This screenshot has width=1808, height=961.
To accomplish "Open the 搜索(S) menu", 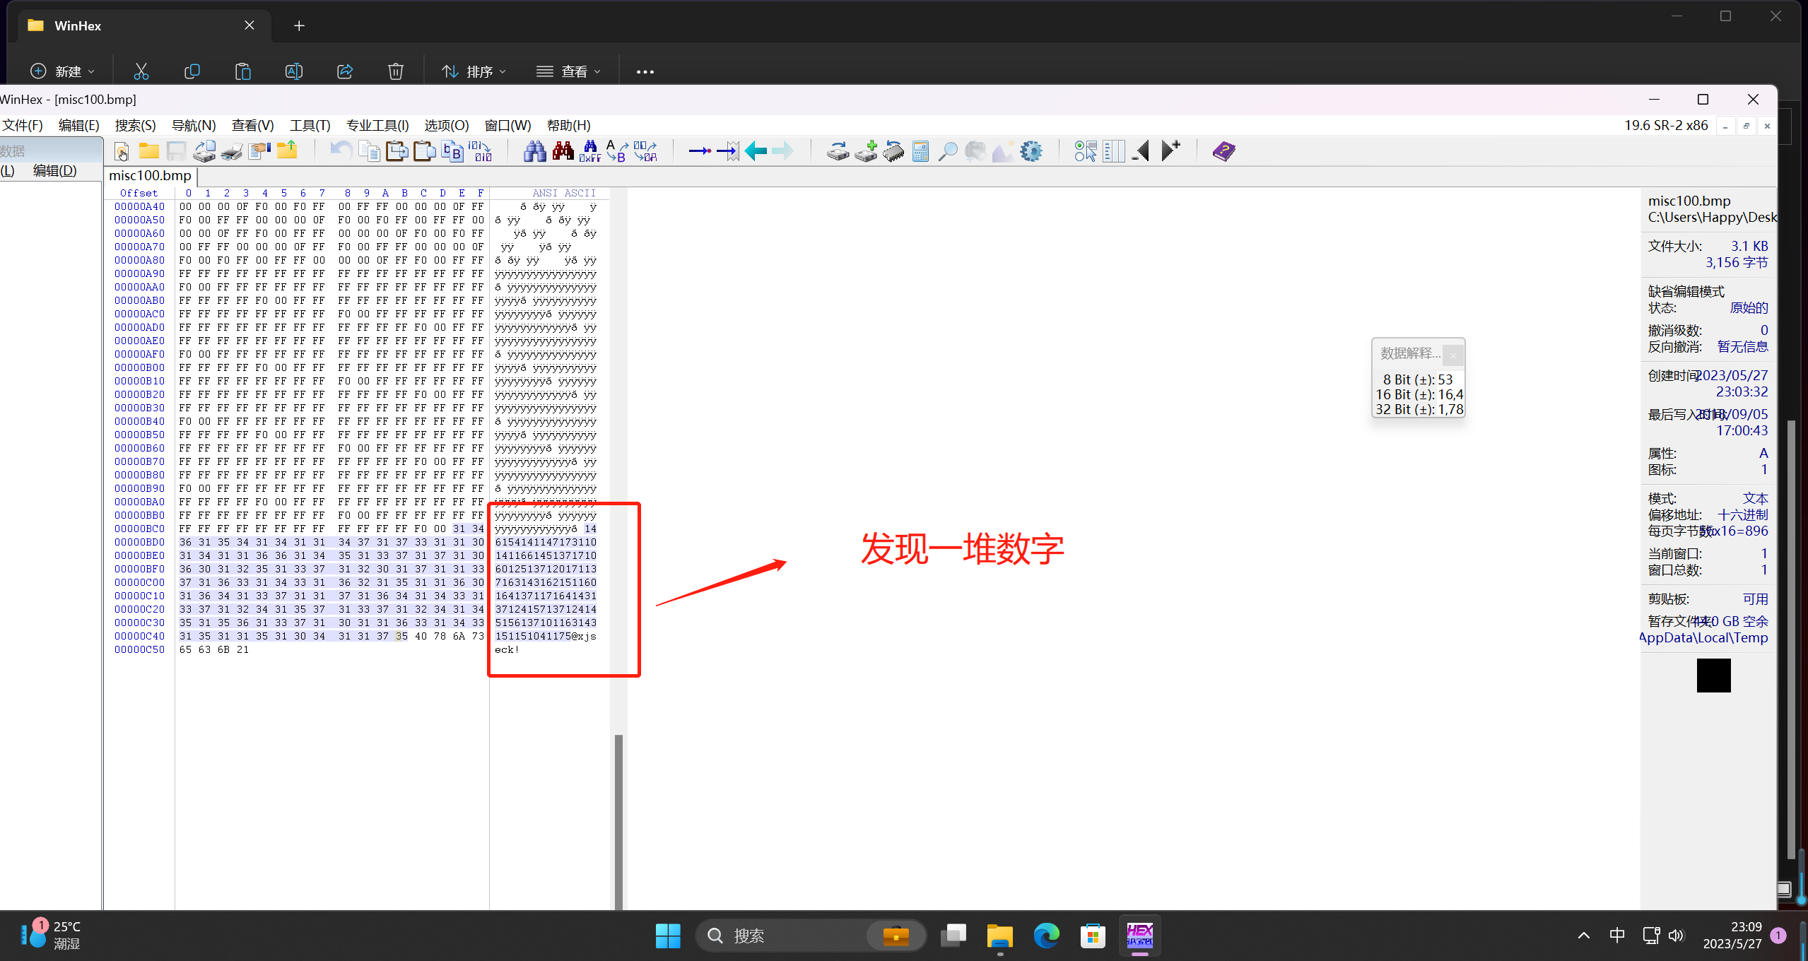I will tap(135, 125).
